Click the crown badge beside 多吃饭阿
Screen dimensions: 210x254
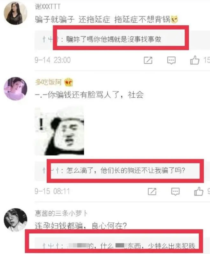tap(69, 82)
